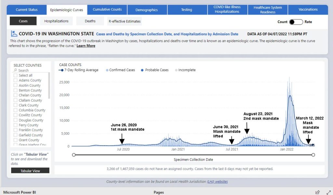This screenshot has height=195, width=333.
Task: Show the Hospitalizations curve view
Action: [x=56, y=21]
